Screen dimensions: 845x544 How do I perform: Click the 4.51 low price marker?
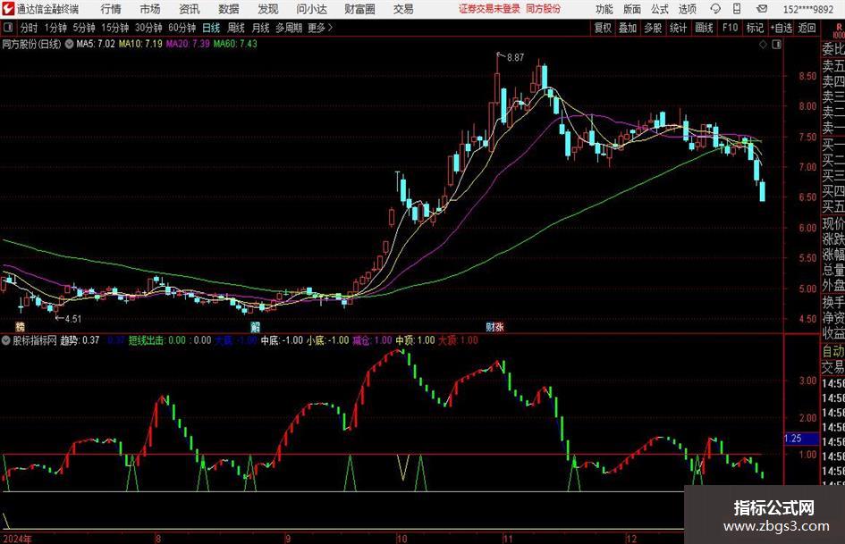coord(72,319)
